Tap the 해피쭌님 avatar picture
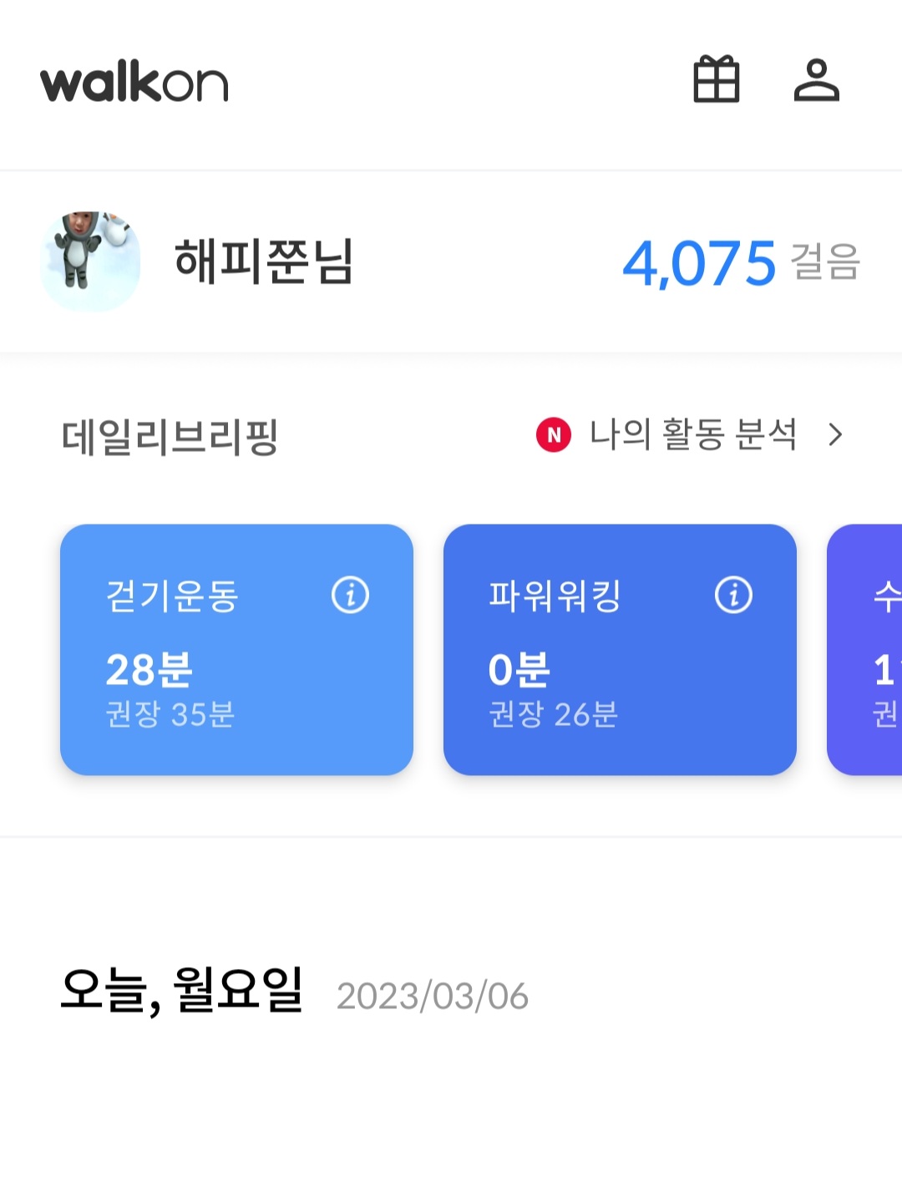 click(x=90, y=261)
